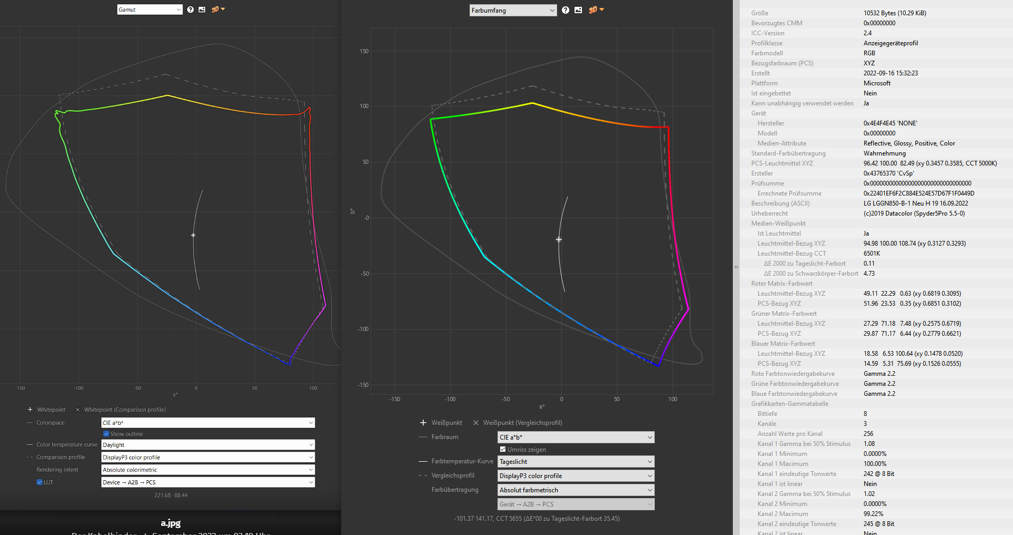This screenshot has width=1013, height=535.
Task: Open the Farbraum dropdown showing CIE a*b*
Action: 576,437
